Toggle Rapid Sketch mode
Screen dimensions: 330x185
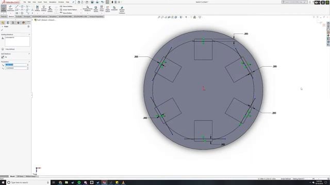pos(108,9)
